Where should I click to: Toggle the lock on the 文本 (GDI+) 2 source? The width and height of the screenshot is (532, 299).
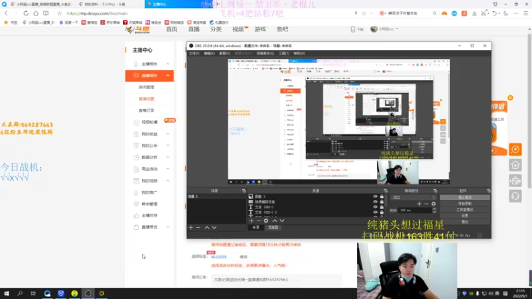coord(382,212)
